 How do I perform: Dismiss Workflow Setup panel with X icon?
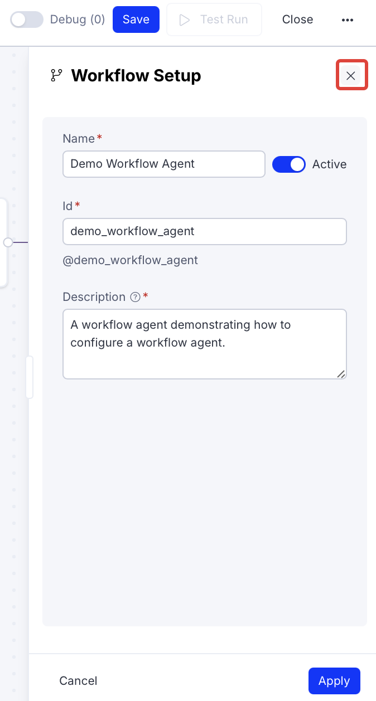pos(351,76)
